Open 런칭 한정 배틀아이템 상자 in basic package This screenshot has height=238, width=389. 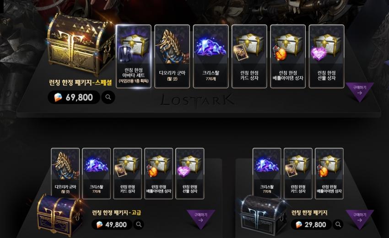[x=329, y=174]
